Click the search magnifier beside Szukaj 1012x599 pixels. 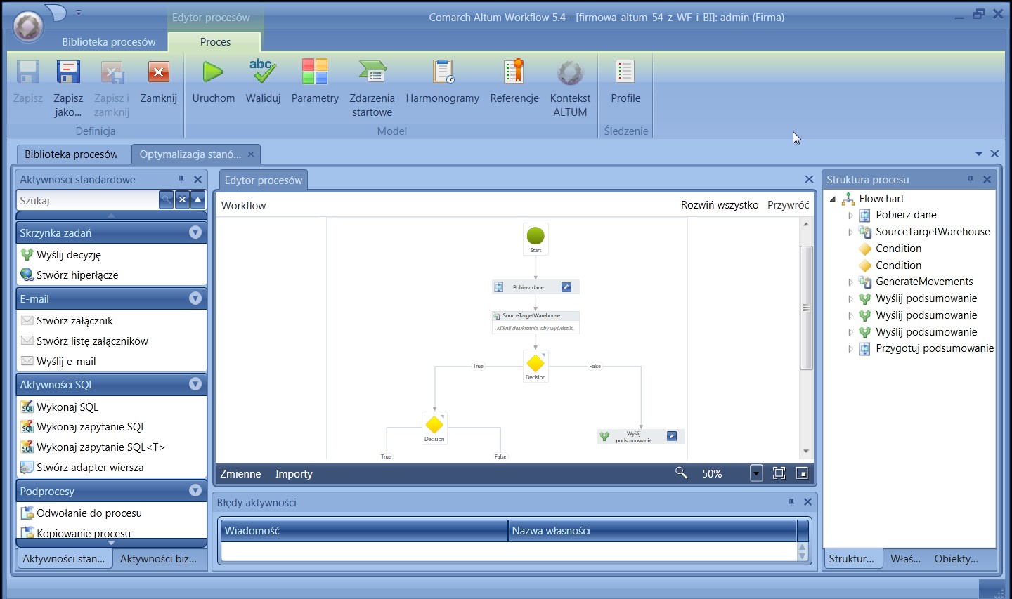166,200
